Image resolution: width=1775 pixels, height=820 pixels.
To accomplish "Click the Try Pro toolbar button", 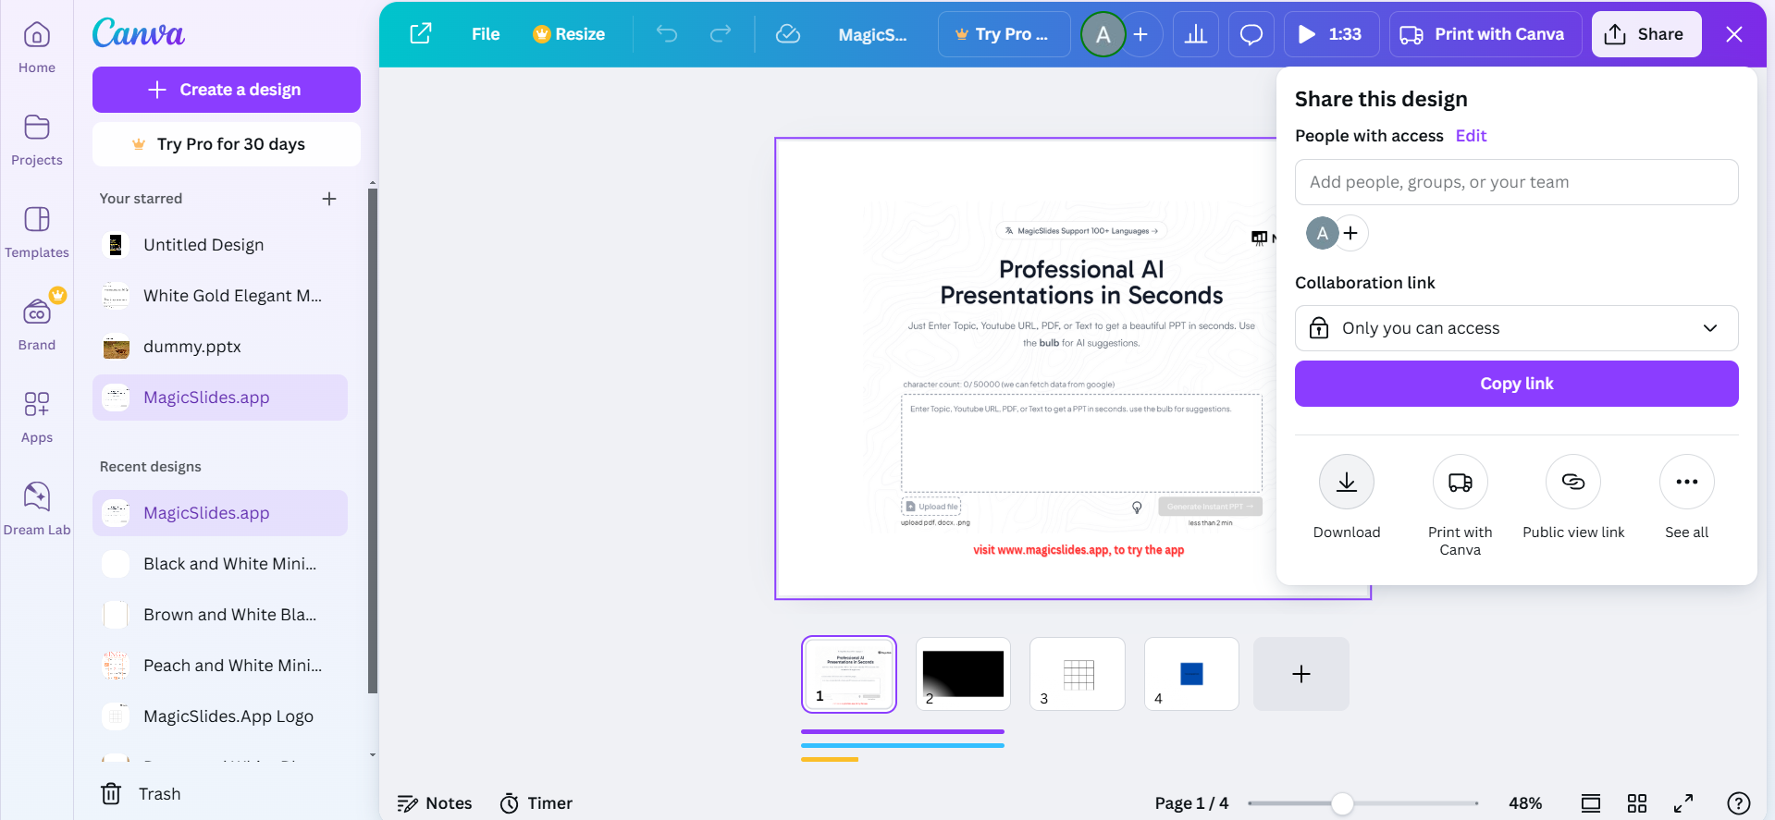I will [1004, 34].
